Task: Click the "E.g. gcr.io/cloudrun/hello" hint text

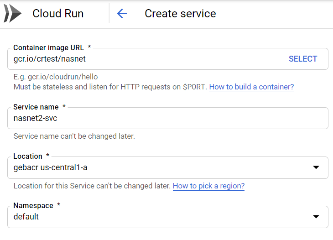Action: [x=56, y=77]
